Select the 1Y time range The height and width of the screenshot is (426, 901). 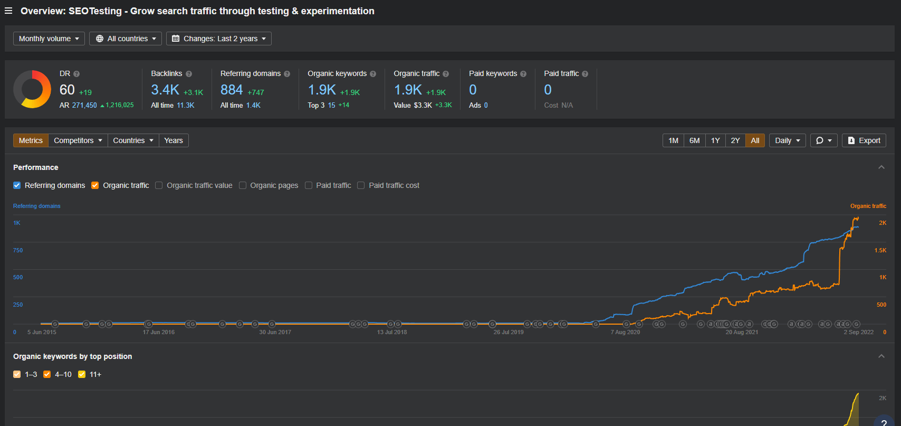[715, 140]
